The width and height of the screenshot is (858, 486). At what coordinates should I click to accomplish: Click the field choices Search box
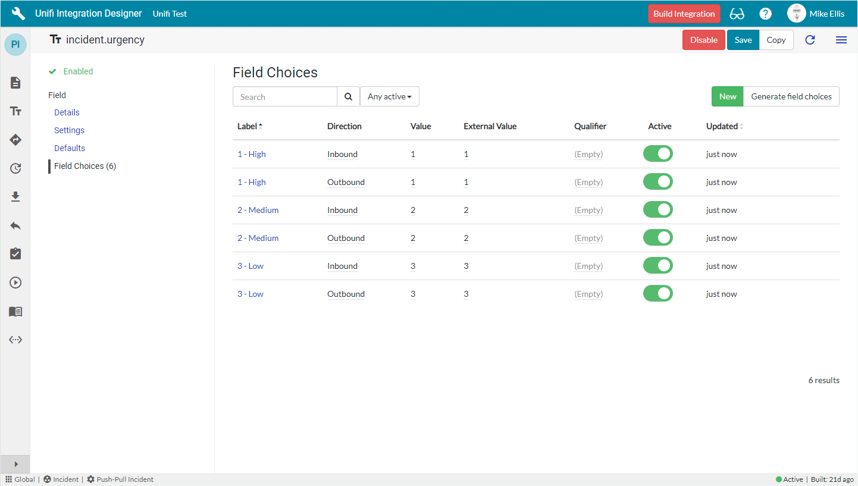coord(285,96)
